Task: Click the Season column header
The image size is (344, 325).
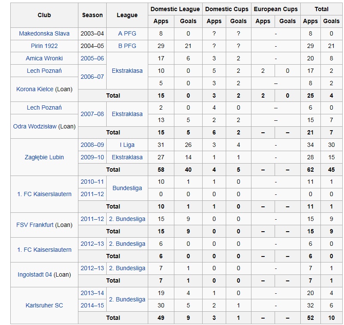Action: (92, 15)
